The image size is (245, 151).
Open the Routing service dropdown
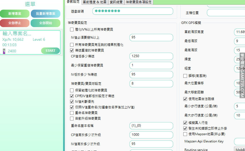239,149
